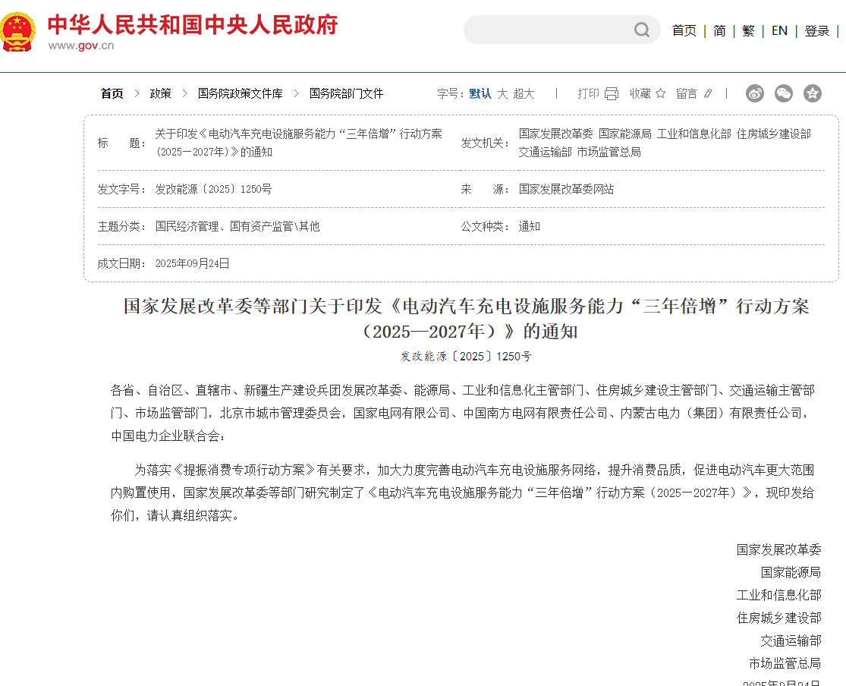
Task: Switch to simplified Chinese 简
Action: (719, 31)
